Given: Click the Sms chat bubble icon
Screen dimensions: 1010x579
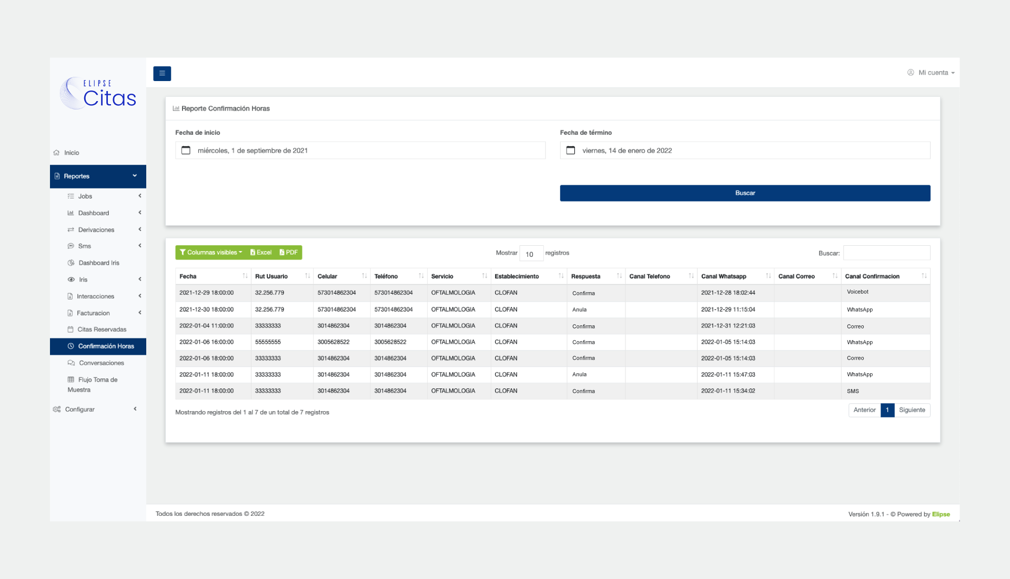Looking at the screenshot, I should pyautogui.click(x=71, y=246).
